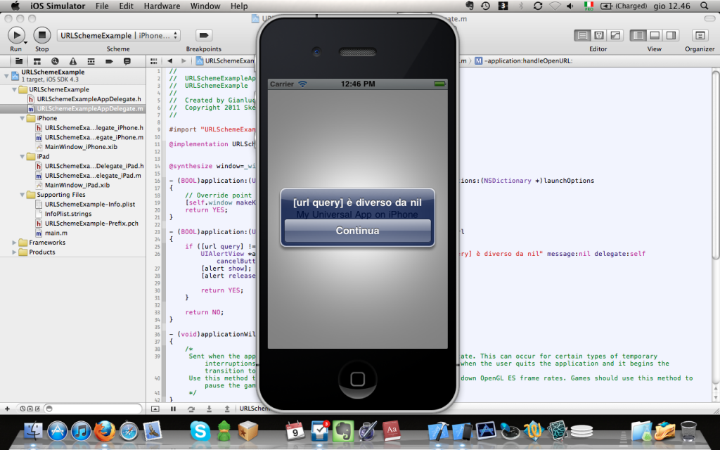Open the Hardware menu

coord(162,6)
